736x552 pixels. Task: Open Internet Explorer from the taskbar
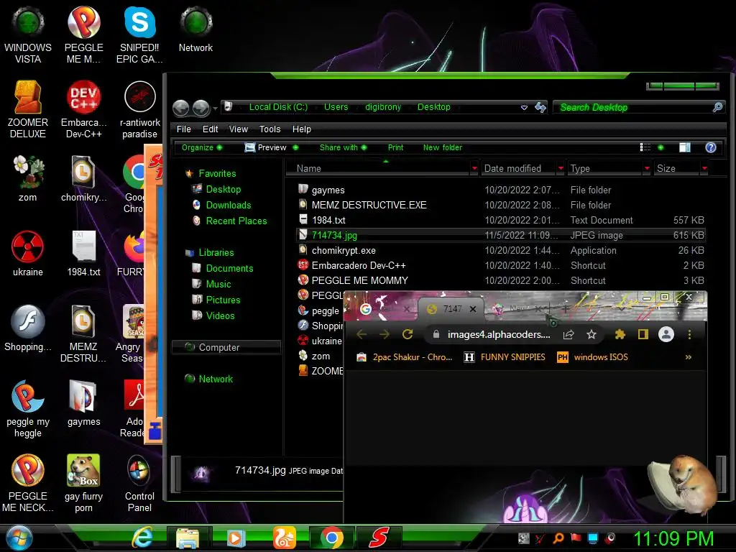(x=143, y=538)
